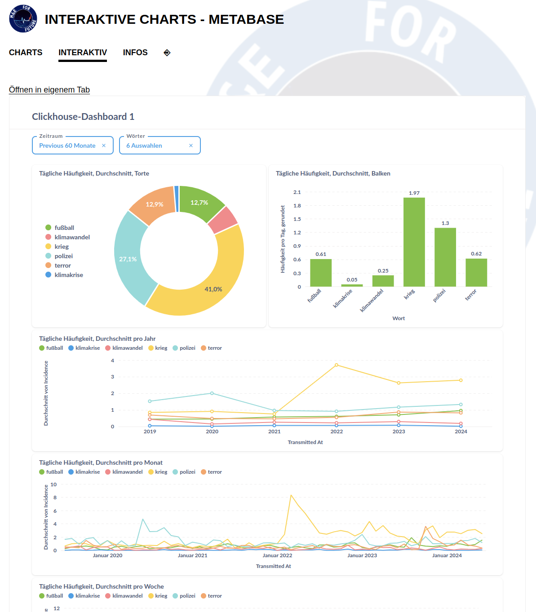Click the krieg 2022 peak data point
536x612 pixels.
[337, 365]
